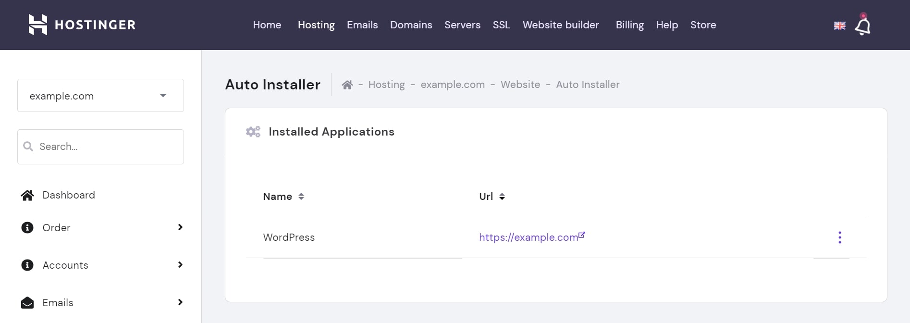The width and height of the screenshot is (910, 323).
Task: Click the Auto Installer page title
Action: tap(272, 85)
